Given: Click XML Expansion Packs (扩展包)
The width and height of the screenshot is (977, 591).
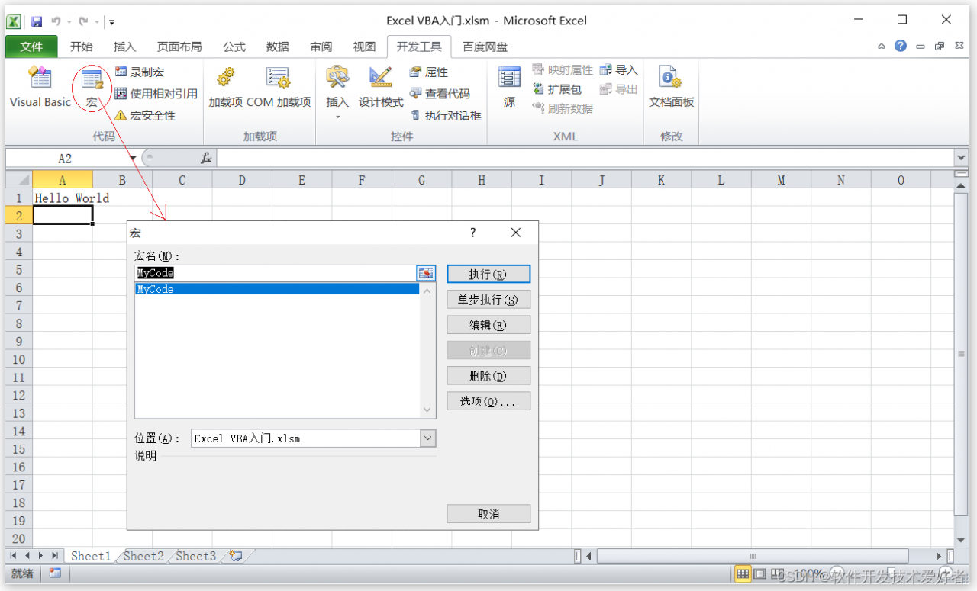Looking at the screenshot, I should pos(556,89).
